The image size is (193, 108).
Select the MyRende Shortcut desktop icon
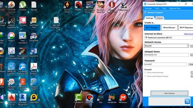click(23, 84)
